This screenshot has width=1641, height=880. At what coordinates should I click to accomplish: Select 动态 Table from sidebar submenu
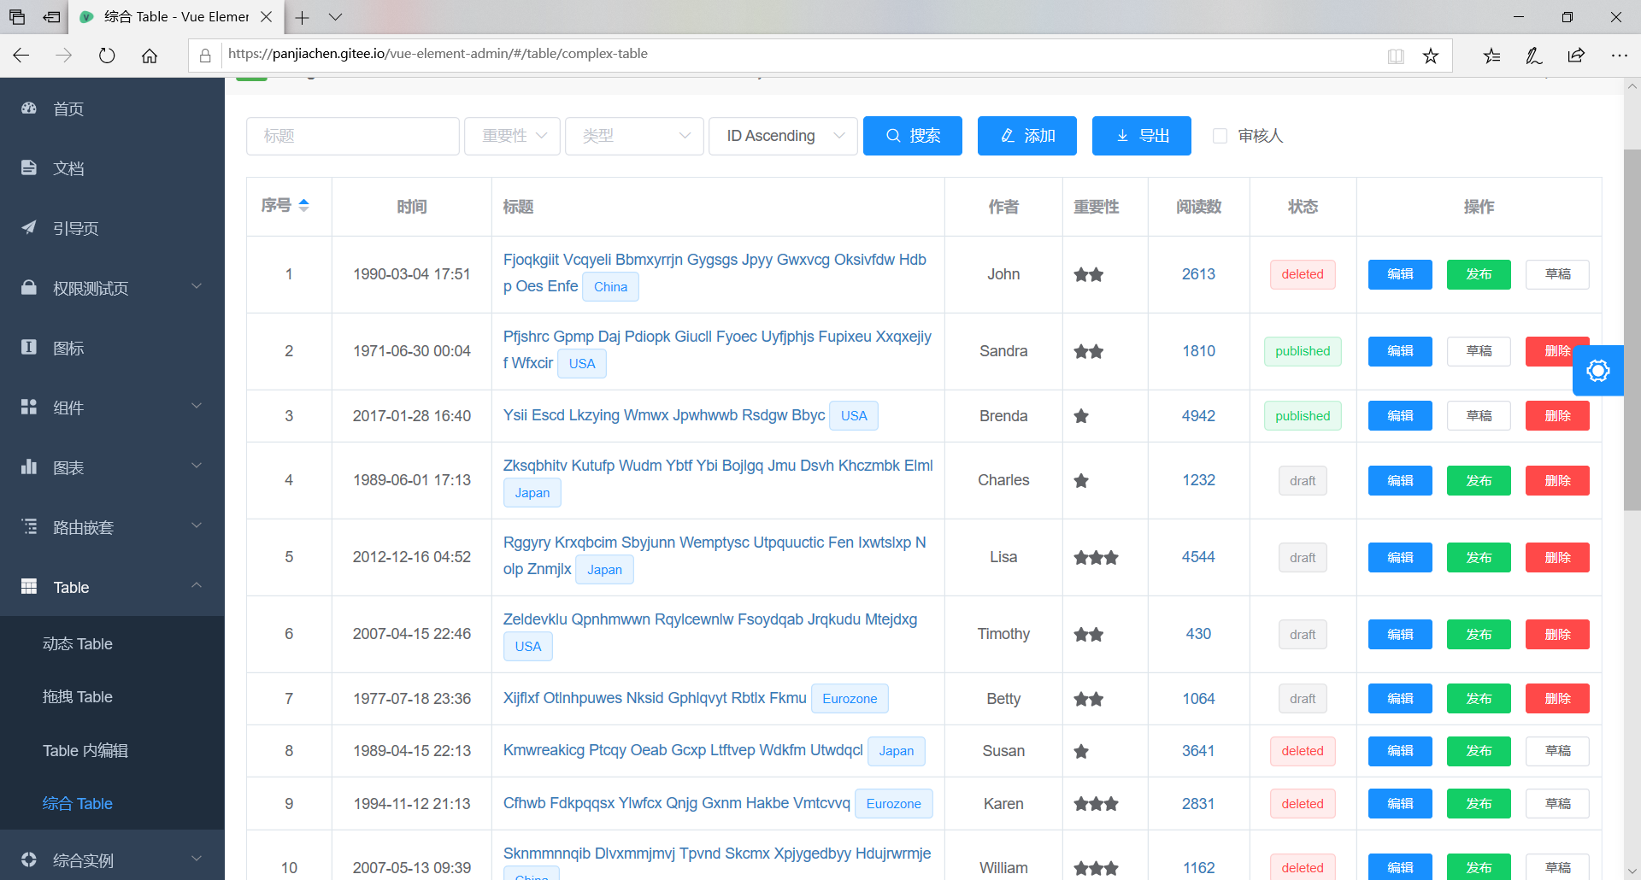78,643
